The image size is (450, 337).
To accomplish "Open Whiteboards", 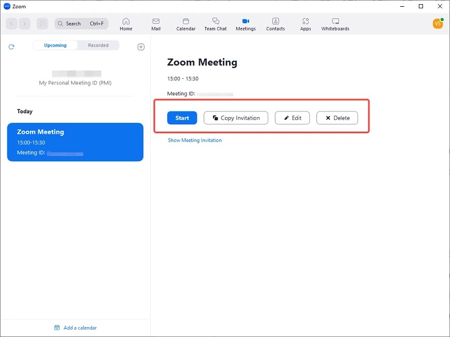I will point(335,24).
